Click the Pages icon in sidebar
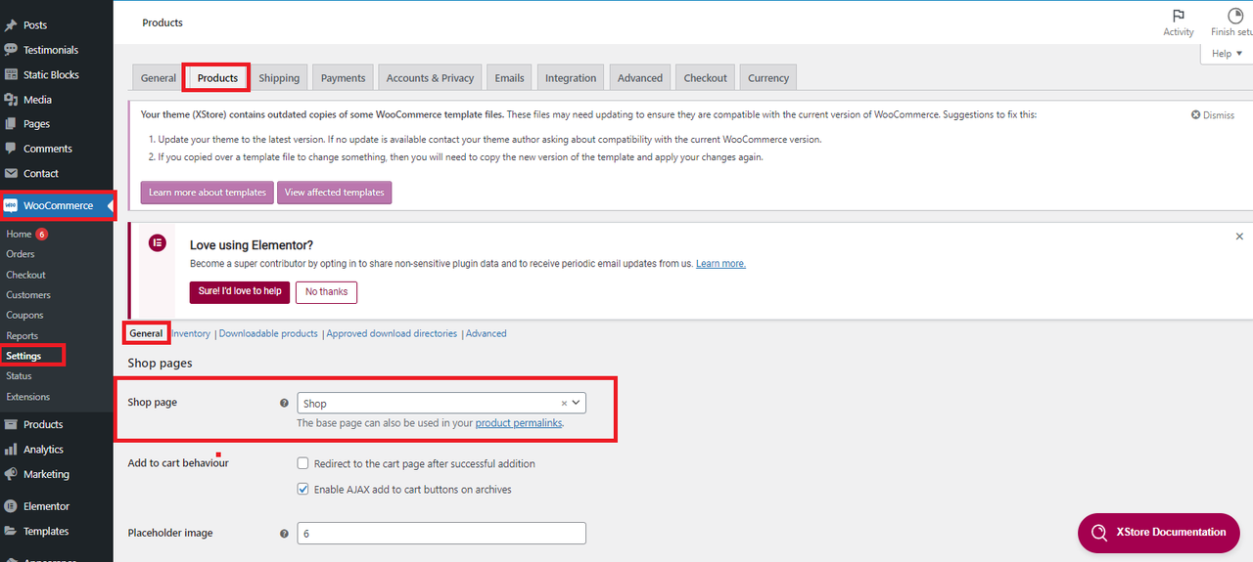This screenshot has height=562, width=1253. pos(11,124)
